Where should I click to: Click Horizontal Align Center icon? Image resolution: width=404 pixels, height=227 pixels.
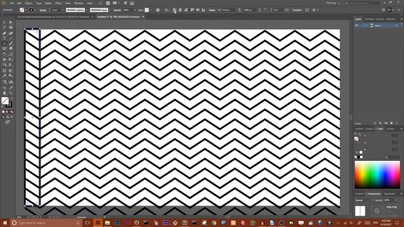click(180, 10)
